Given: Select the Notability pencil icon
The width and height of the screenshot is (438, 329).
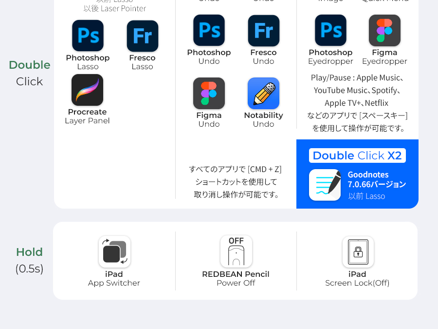Looking at the screenshot, I should click(x=264, y=93).
